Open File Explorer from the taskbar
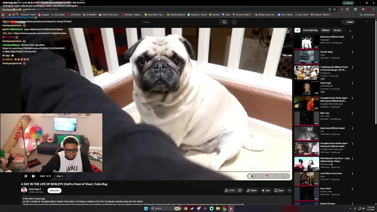 218,208
